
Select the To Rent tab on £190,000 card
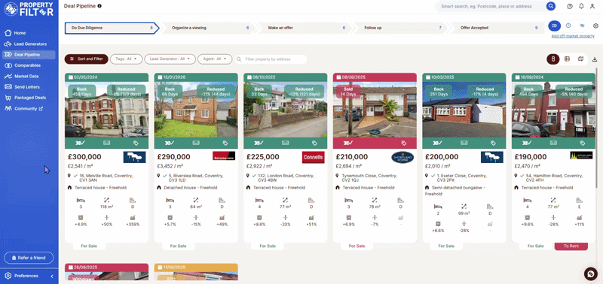coord(571,246)
